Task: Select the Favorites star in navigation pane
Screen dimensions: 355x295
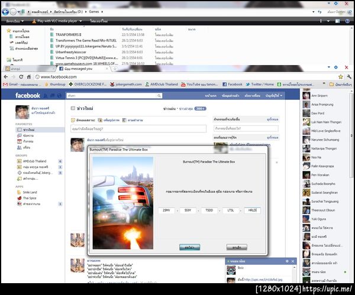Action: (9, 31)
